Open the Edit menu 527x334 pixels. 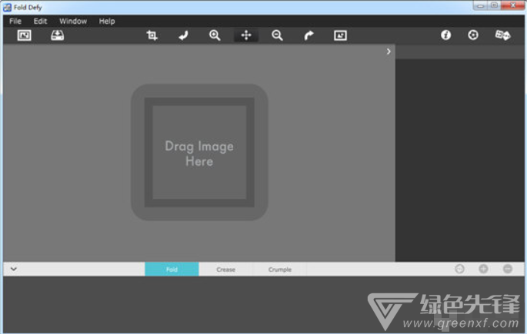40,21
